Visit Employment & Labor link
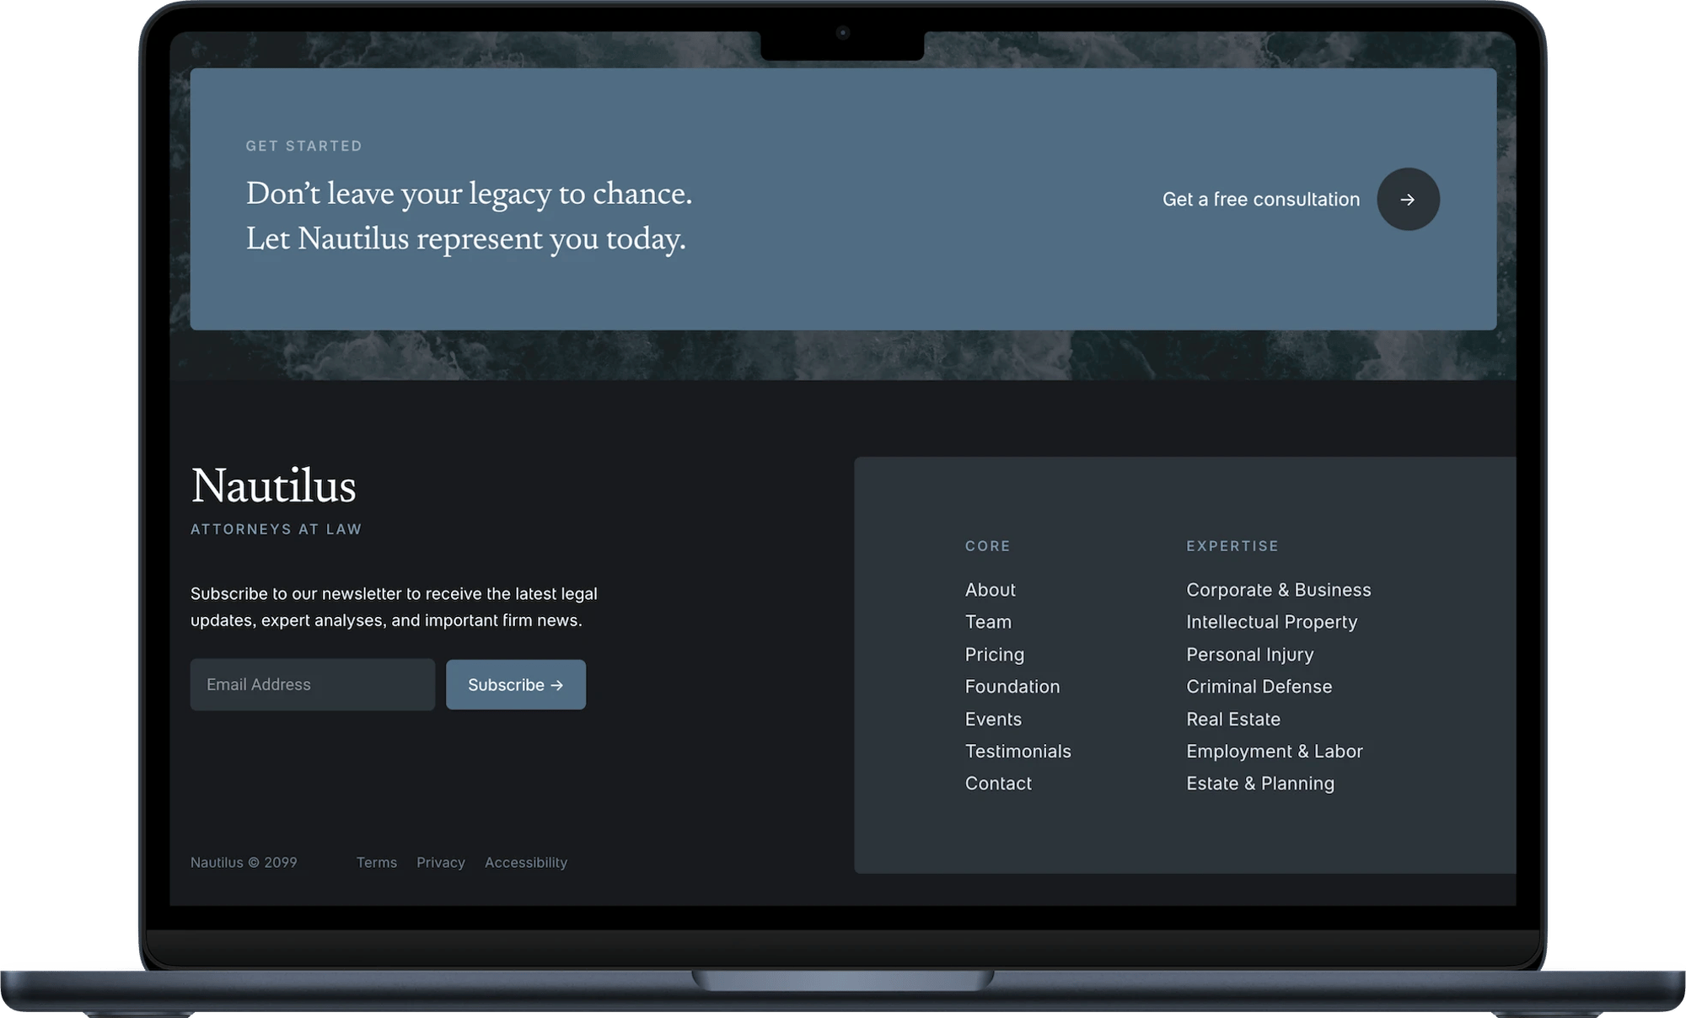This screenshot has height=1018, width=1686. point(1275,751)
